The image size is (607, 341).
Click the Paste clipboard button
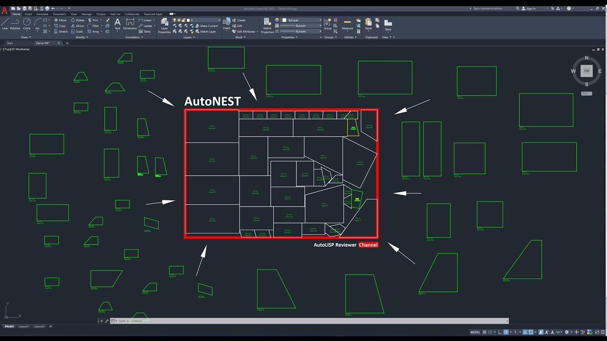tap(368, 24)
